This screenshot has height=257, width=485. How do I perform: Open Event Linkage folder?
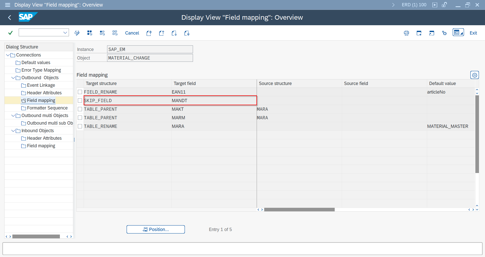38,85
